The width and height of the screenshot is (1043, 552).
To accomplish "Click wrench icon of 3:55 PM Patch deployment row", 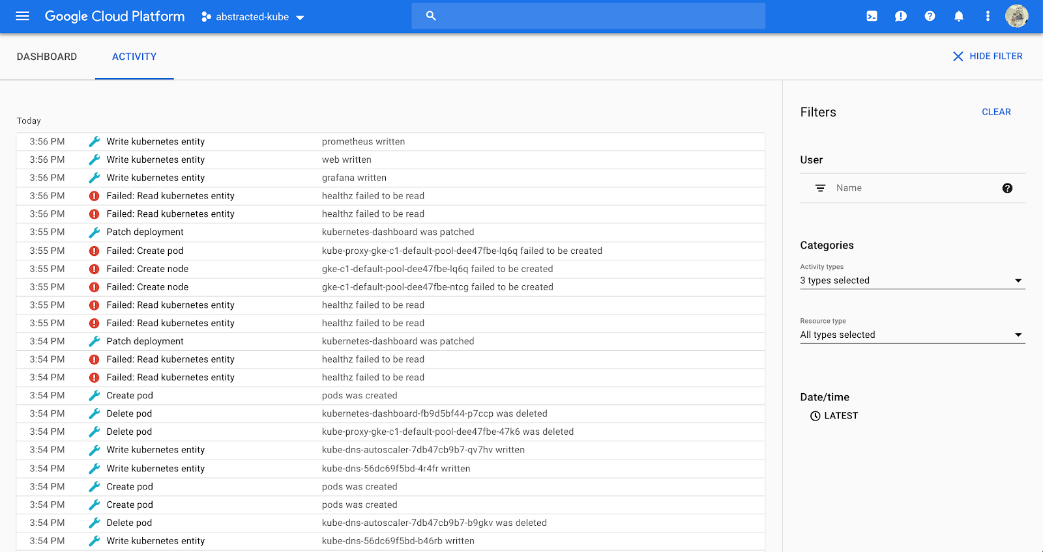I will [x=95, y=232].
